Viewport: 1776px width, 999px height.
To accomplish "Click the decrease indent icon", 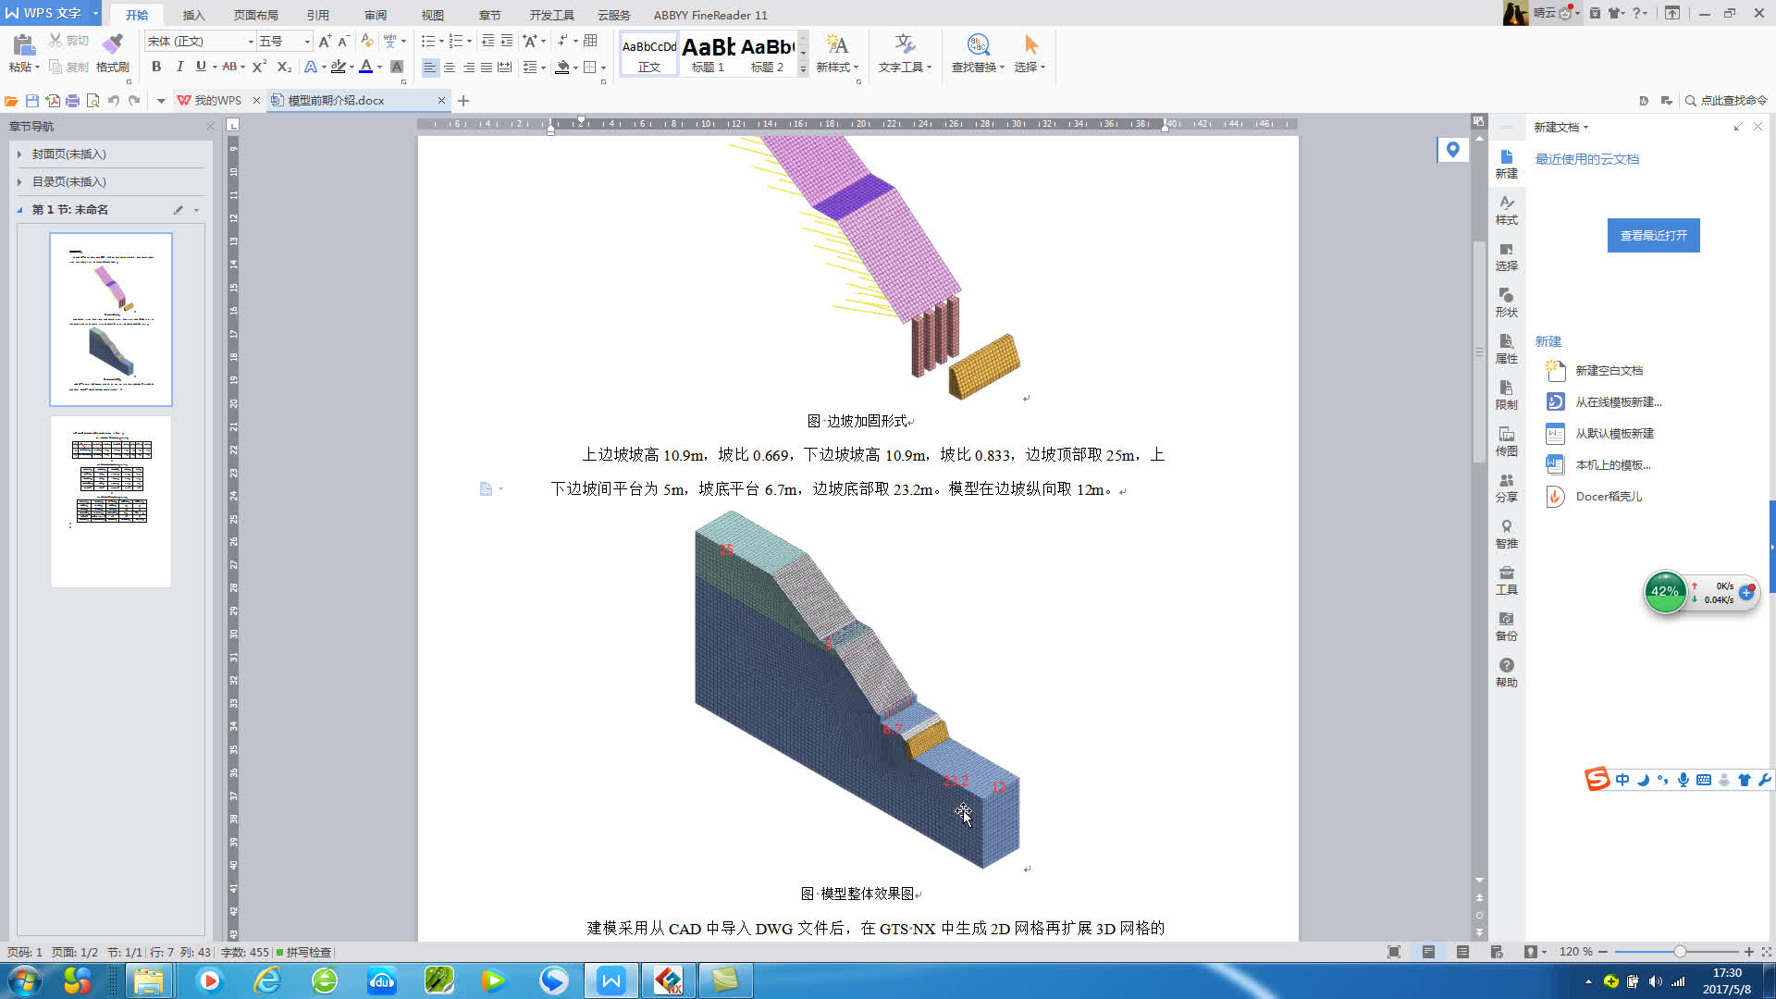I will (487, 41).
